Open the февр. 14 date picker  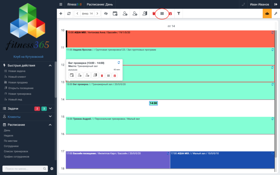pyautogui.click(x=87, y=14)
